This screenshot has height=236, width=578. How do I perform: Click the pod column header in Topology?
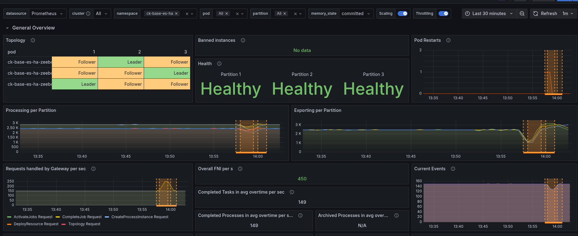pos(12,52)
